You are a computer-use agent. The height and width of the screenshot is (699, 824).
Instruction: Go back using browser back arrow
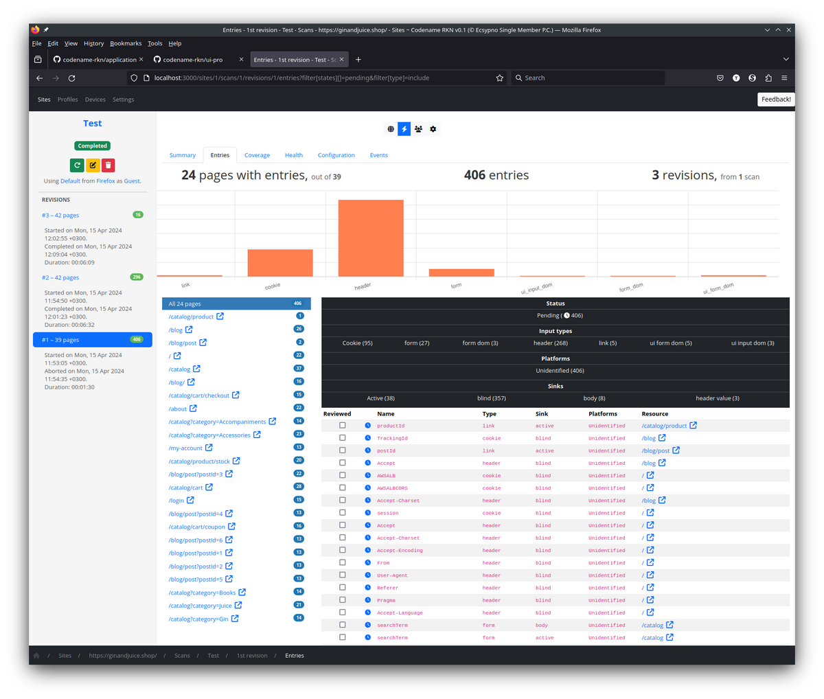pyautogui.click(x=39, y=78)
